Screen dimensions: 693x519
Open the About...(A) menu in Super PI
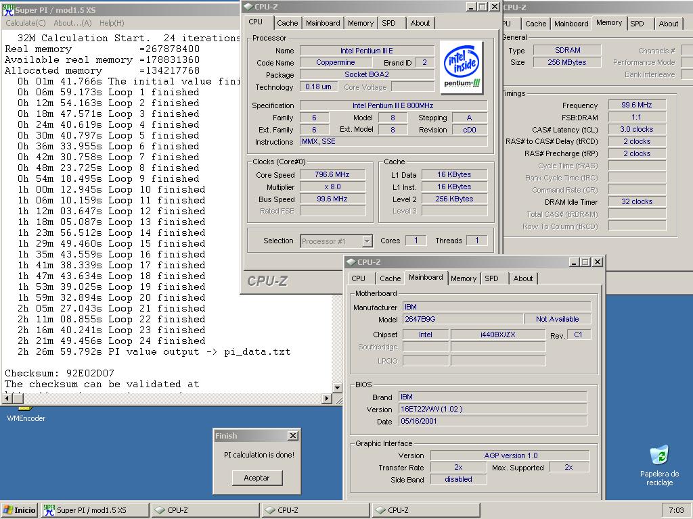72,23
